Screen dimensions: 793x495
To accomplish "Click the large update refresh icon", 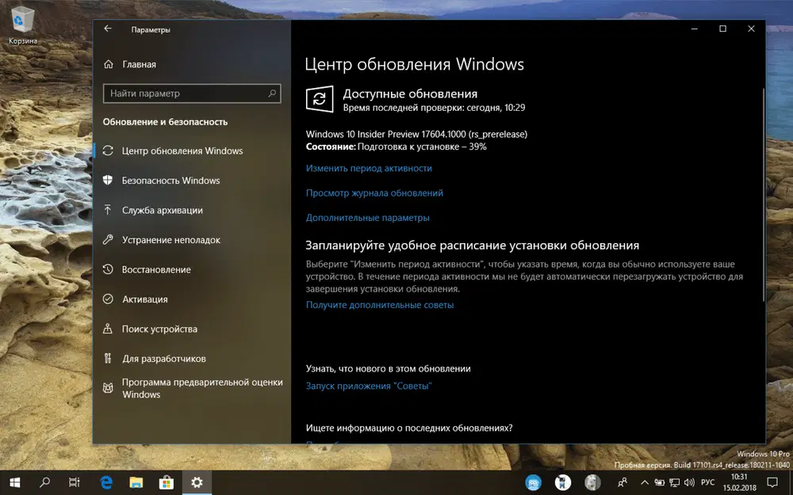I will 320,99.
